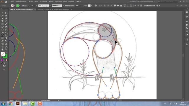Click the opacity 100% field
Screen dimensions: 189x106
coord(78,6)
